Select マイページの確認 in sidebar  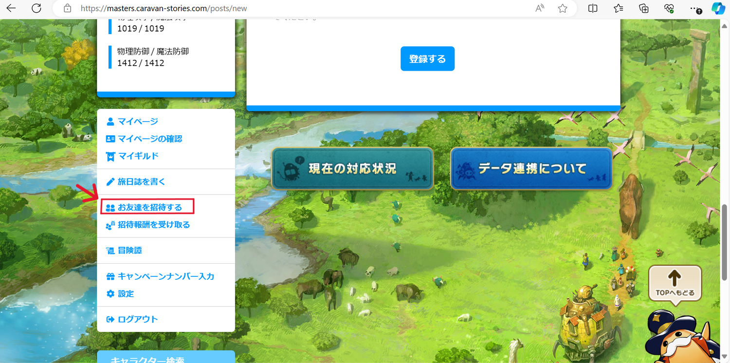(149, 139)
